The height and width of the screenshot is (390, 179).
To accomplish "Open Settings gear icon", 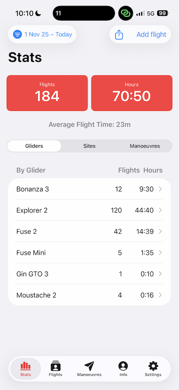I will (153, 366).
